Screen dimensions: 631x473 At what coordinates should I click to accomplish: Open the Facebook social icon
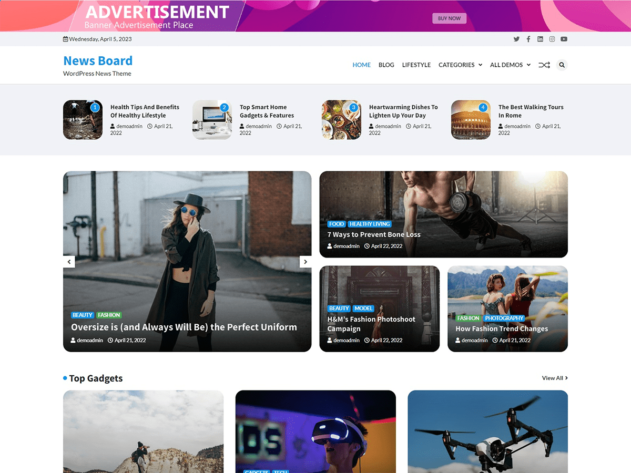(x=528, y=39)
